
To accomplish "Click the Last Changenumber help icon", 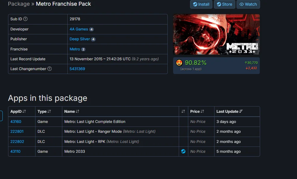I will tap(49, 69).
